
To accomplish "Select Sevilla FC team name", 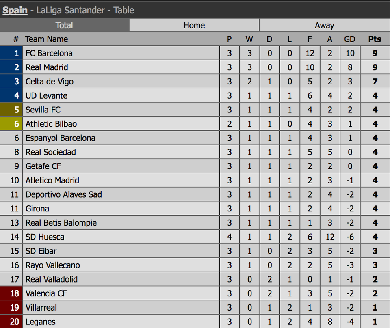I will [x=43, y=110].
